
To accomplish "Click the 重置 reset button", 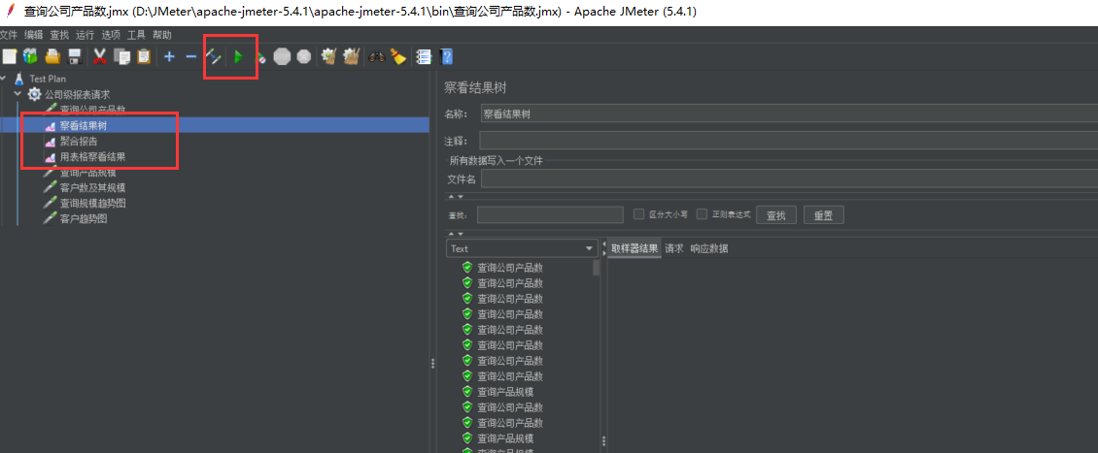I will (824, 215).
